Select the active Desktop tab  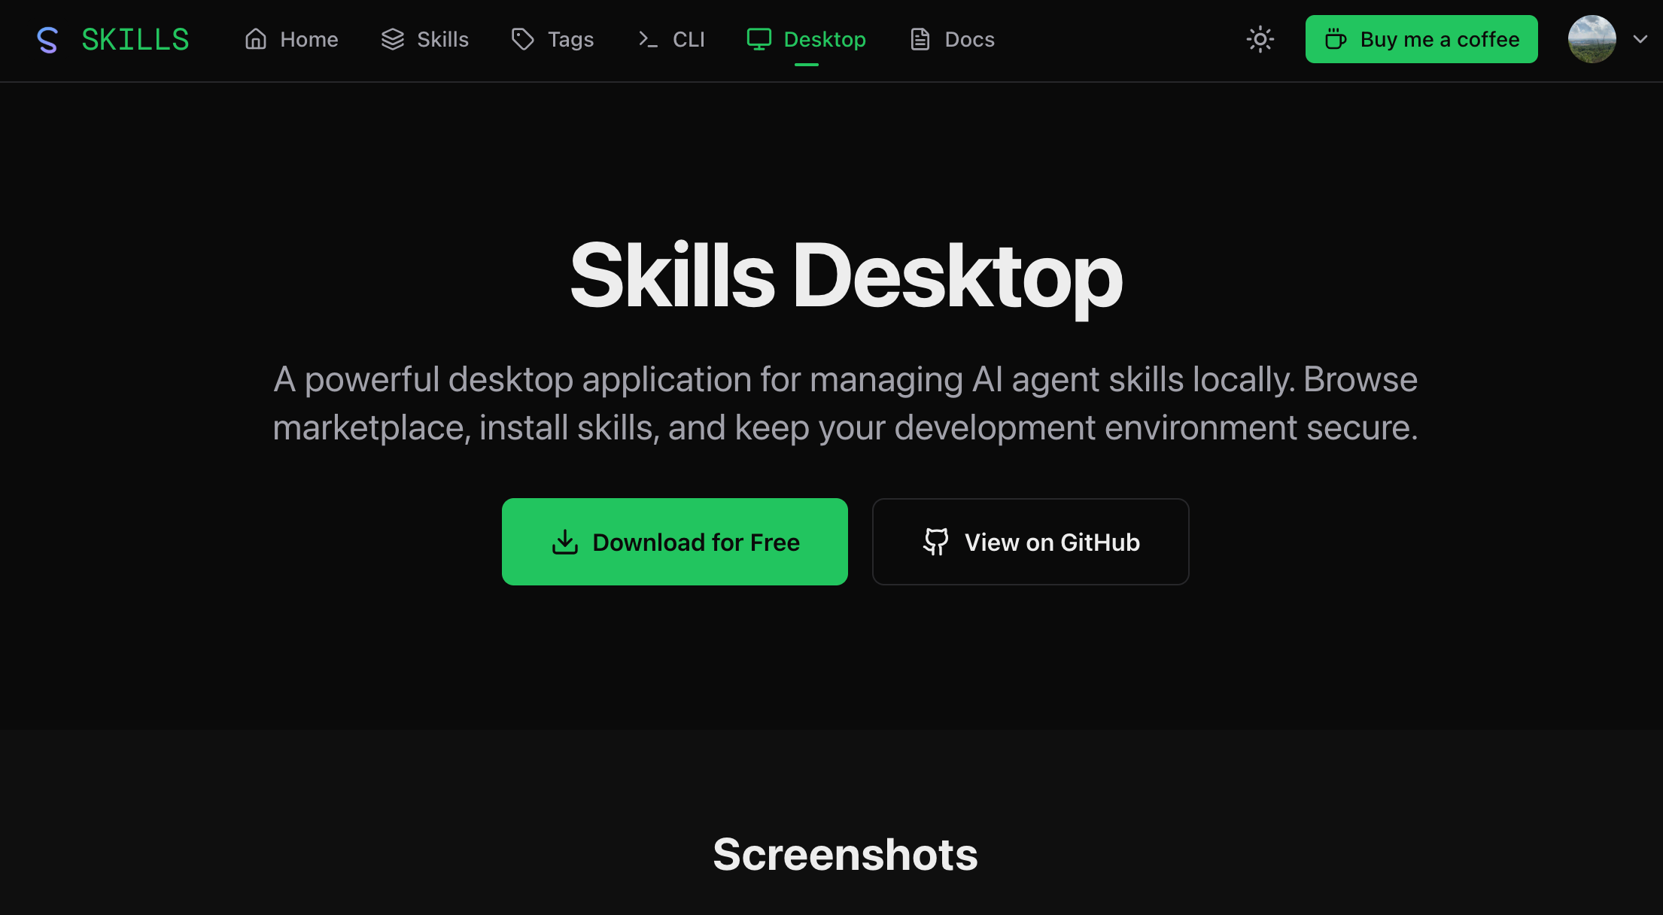coord(825,39)
